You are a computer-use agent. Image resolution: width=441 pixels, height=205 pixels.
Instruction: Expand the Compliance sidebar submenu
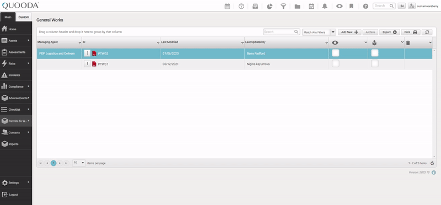tap(29, 87)
